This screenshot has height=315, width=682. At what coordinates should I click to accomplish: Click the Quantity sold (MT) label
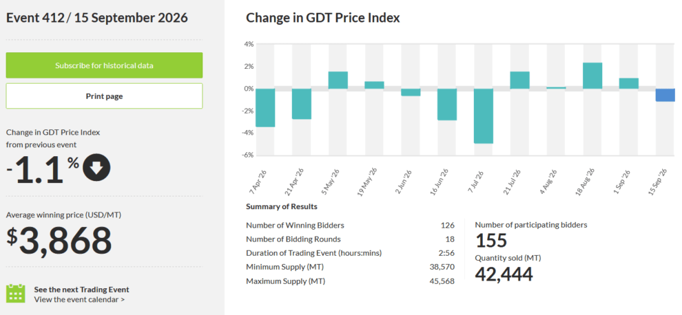(508, 258)
